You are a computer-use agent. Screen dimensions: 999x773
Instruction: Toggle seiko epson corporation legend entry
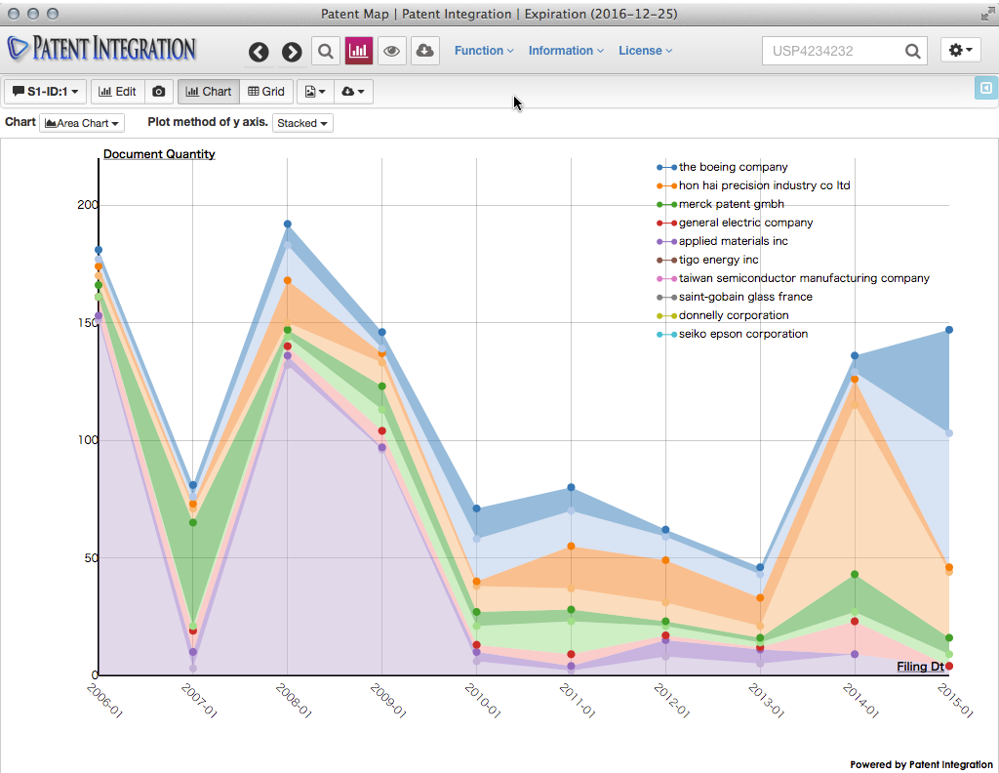pyautogui.click(x=733, y=333)
